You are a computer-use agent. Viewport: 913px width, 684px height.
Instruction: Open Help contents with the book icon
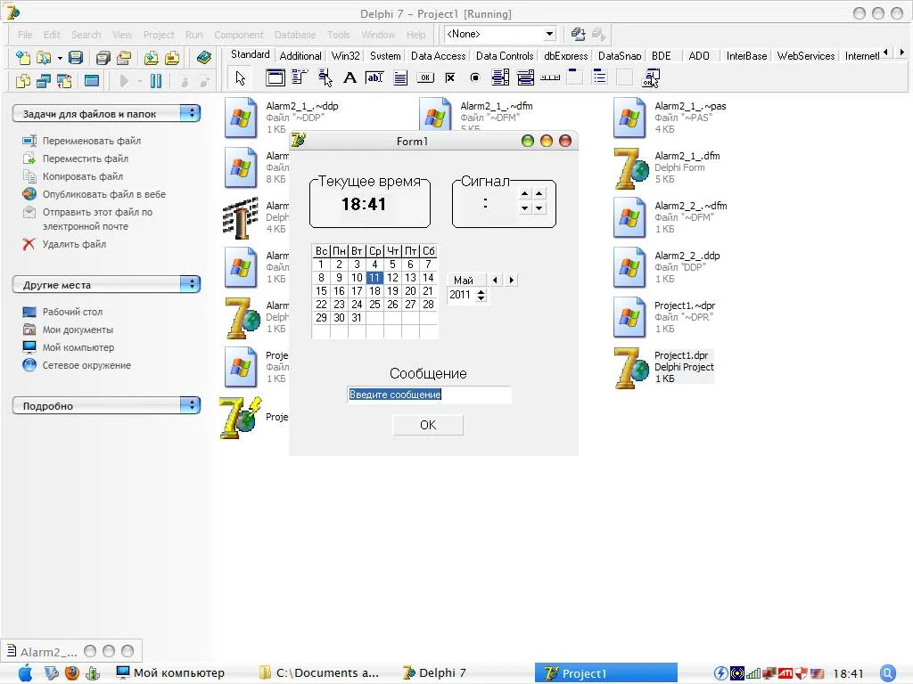(204, 58)
